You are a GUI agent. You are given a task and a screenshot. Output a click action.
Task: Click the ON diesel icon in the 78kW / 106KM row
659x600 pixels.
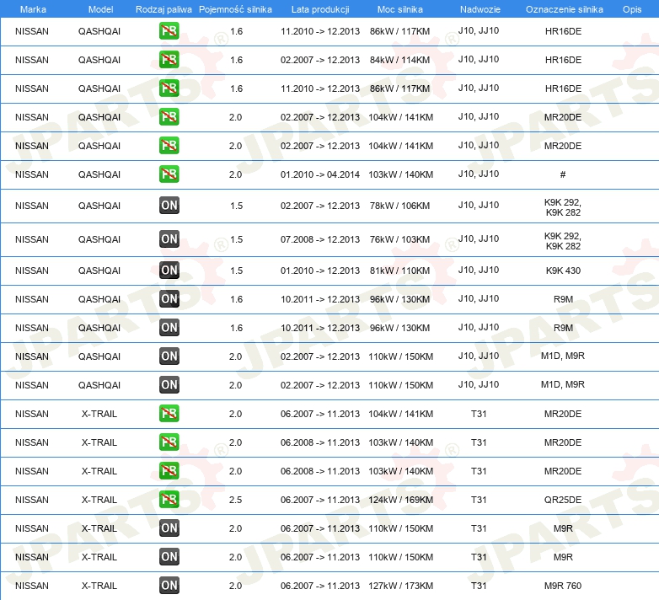pyautogui.click(x=169, y=206)
